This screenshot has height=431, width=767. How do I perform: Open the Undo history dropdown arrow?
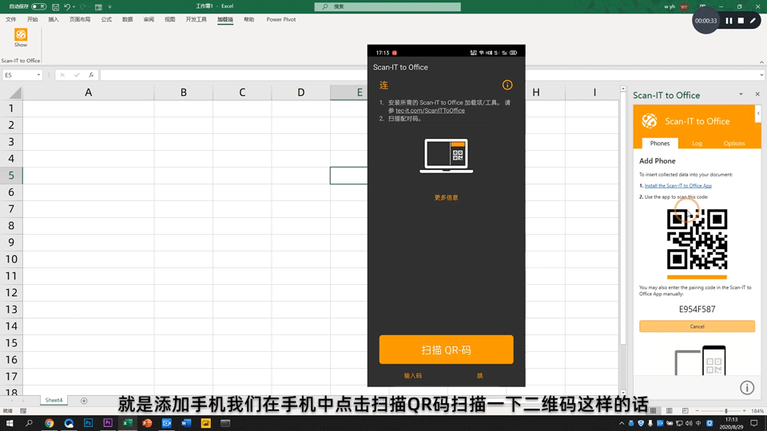coord(74,7)
